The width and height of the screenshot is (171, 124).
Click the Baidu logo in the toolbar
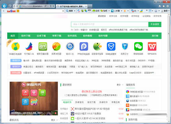[x=11, y=11]
